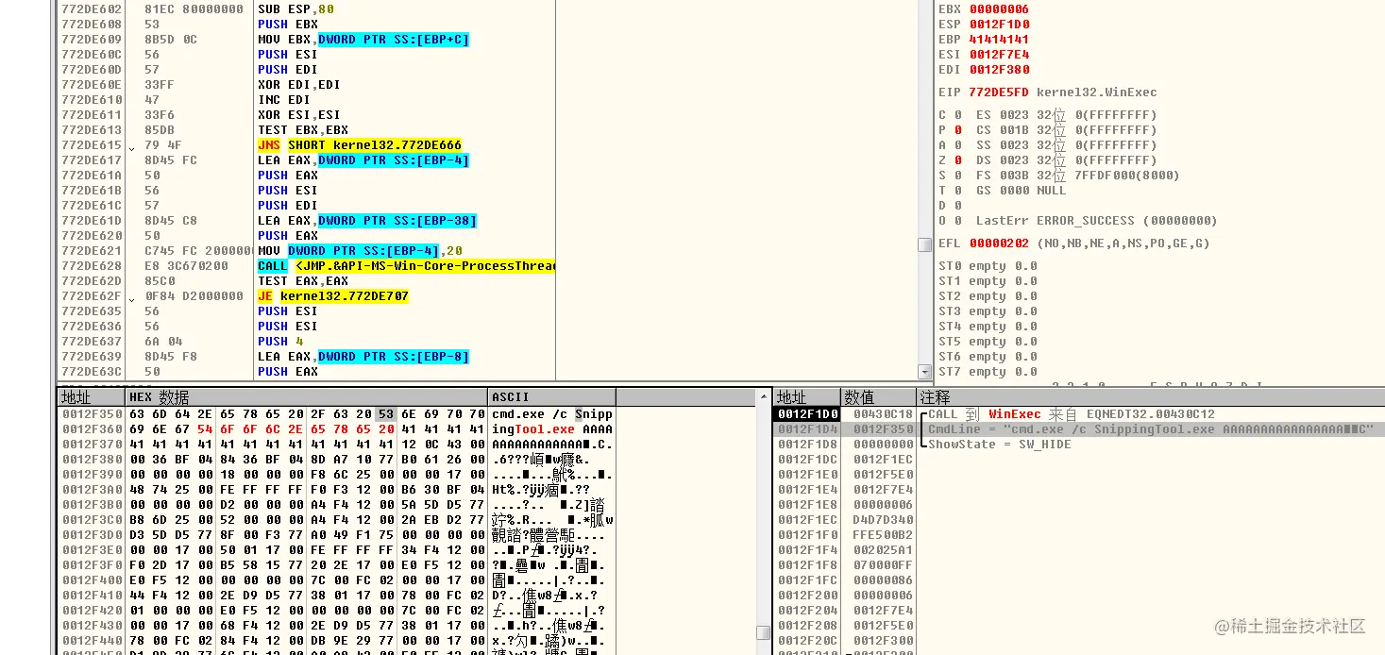Screen dimensions: 1385x655
Task: Toggle the C flag value
Action: coord(957,115)
